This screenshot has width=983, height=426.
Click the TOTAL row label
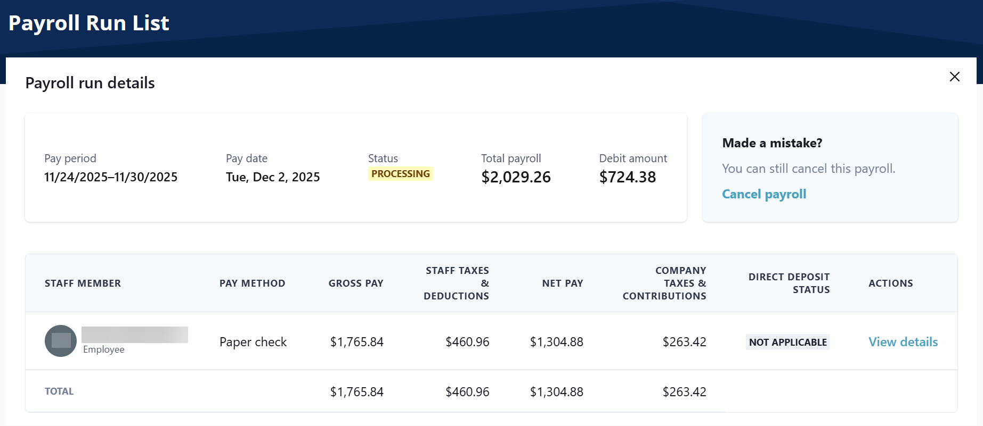pyautogui.click(x=59, y=391)
